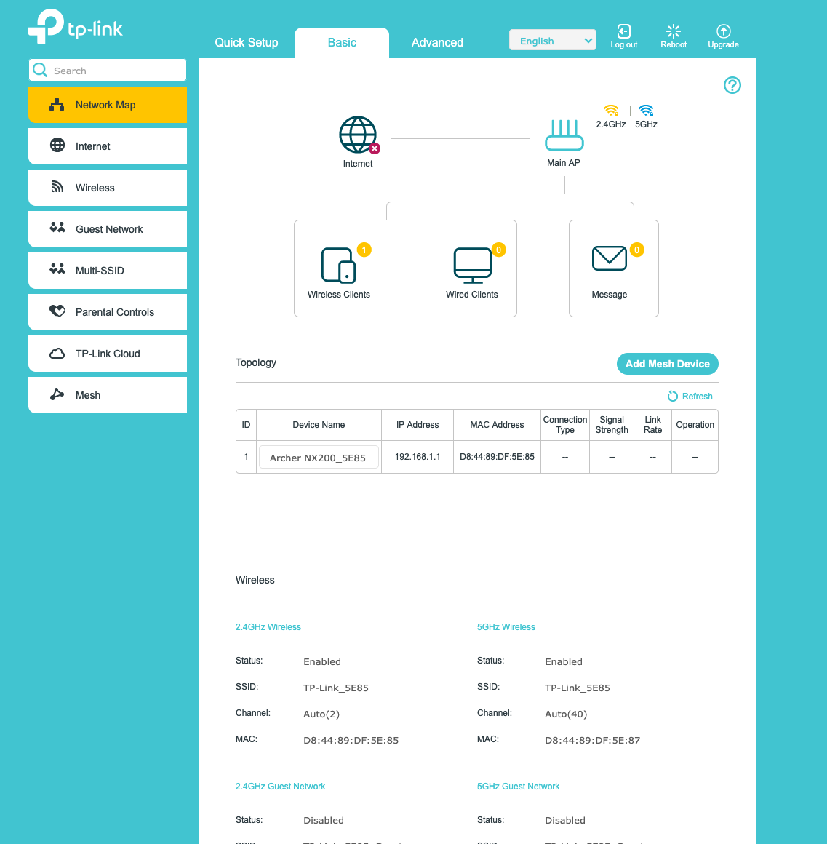
Task: Expand the English language dropdown
Action: 553,40
